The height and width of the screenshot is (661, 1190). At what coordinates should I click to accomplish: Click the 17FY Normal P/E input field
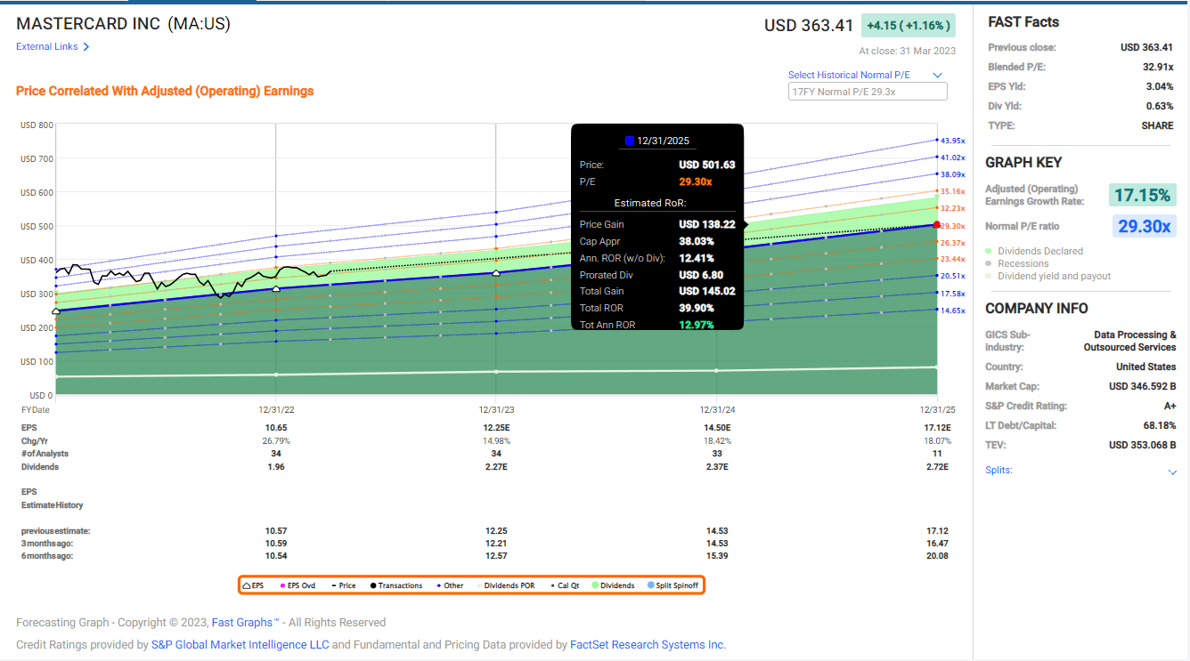pos(867,91)
